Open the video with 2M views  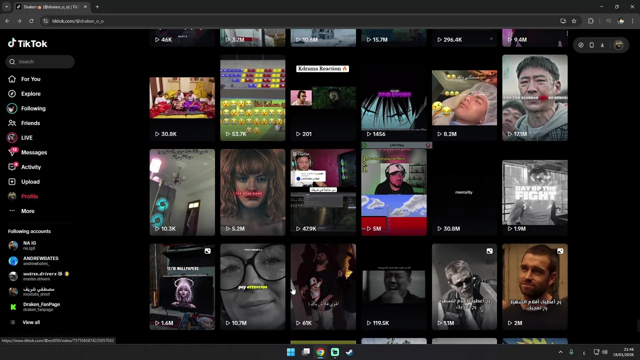point(534,287)
